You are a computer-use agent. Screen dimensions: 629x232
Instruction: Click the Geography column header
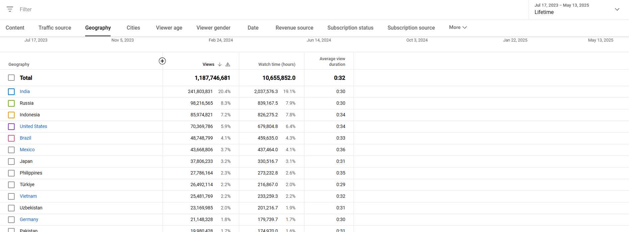point(19,64)
